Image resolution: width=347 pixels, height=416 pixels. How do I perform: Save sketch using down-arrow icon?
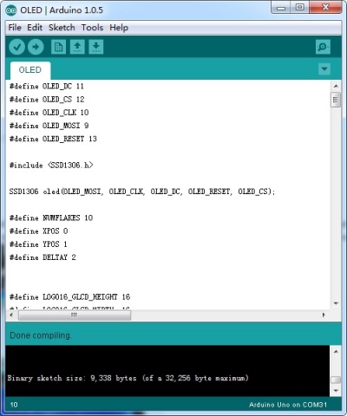(x=96, y=47)
